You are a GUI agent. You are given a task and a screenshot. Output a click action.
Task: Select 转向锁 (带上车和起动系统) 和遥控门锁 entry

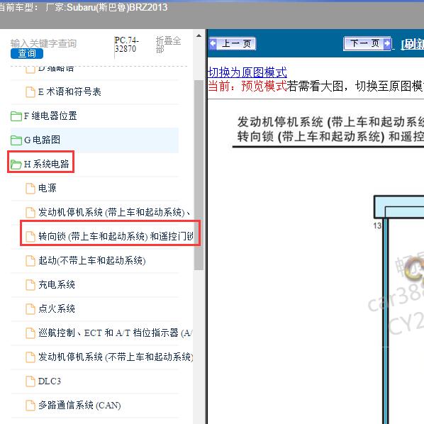[x=116, y=236]
